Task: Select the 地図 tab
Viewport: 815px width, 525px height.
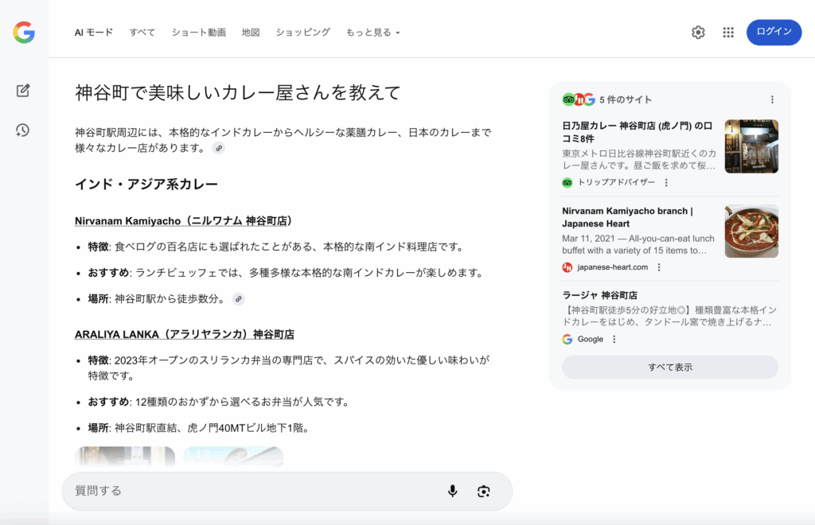Action: (251, 33)
